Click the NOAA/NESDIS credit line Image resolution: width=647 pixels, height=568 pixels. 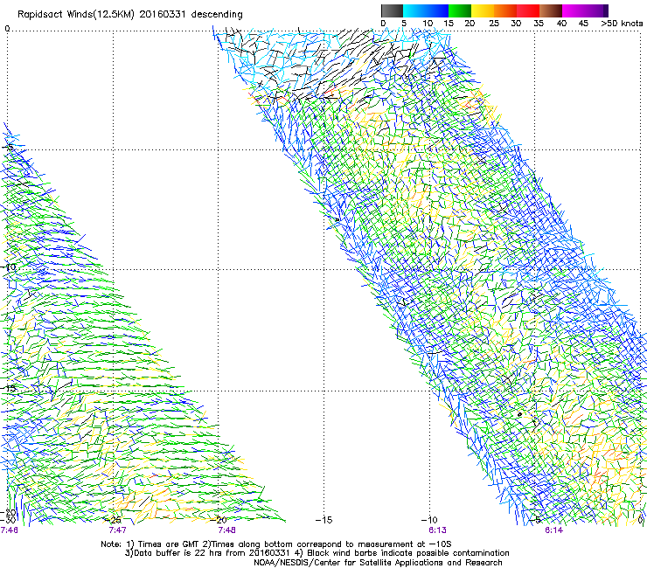pyautogui.click(x=378, y=563)
